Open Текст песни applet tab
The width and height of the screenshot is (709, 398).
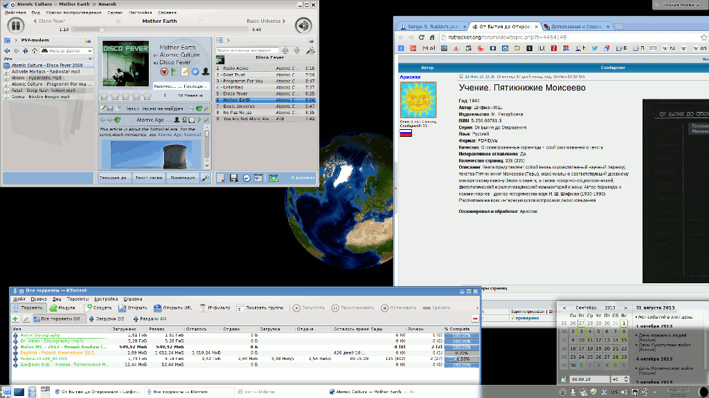pos(149,178)
